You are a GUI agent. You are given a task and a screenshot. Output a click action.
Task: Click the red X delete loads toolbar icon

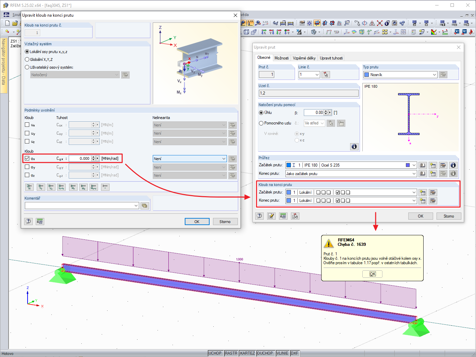pos(380,23)
